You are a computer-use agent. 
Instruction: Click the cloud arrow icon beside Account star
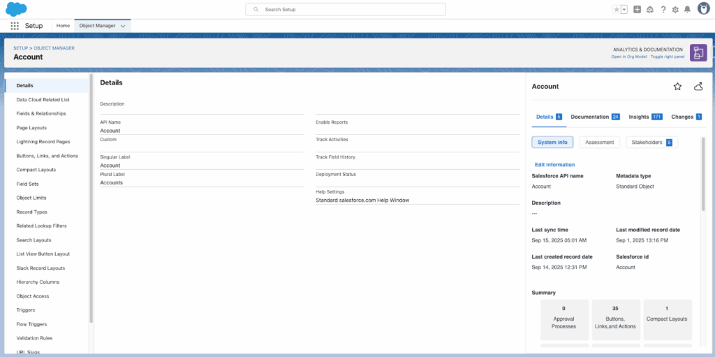point(698,87)
